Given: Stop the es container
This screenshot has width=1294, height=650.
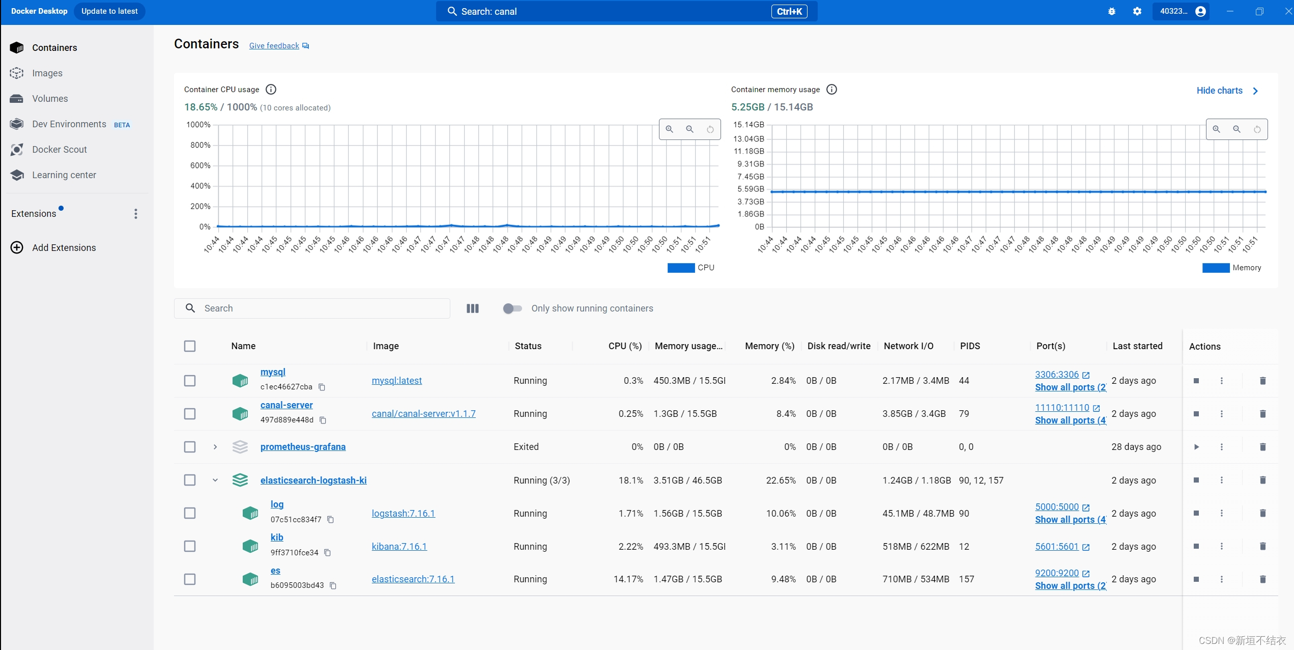Looking at the screenshot, I should [x=1196, y=579].
